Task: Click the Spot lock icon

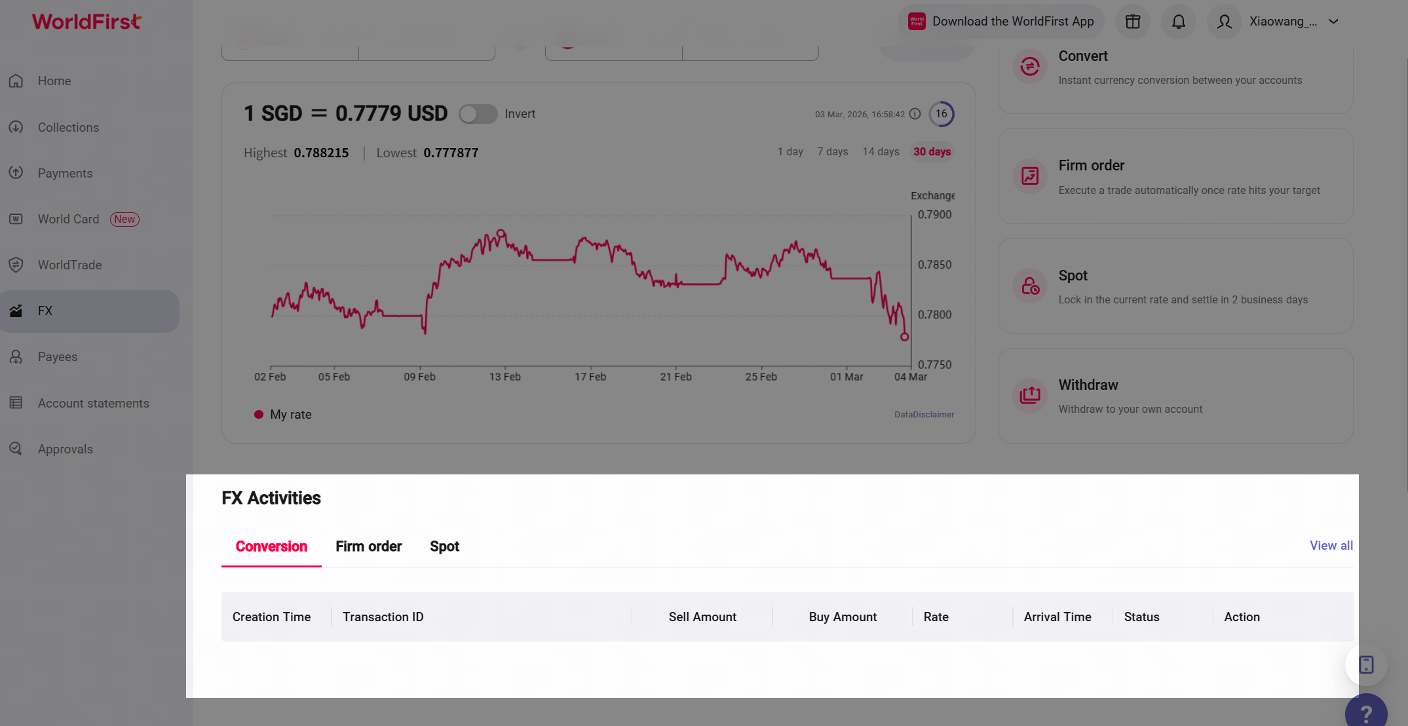Action: 1029,286
